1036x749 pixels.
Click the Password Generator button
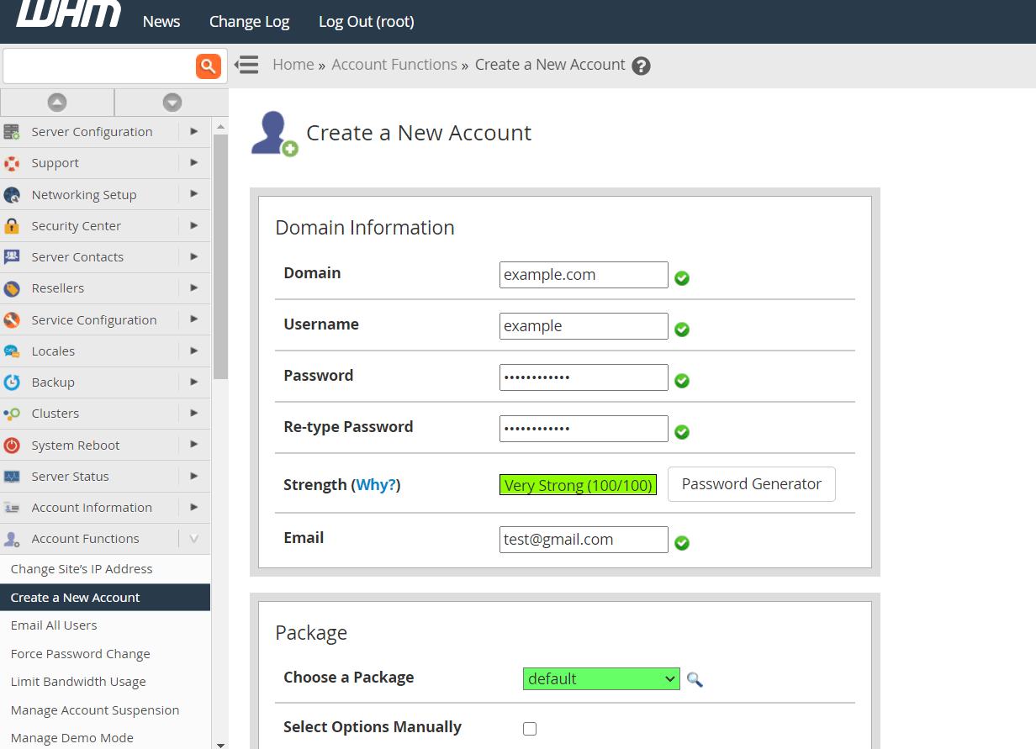coord(751,484)
